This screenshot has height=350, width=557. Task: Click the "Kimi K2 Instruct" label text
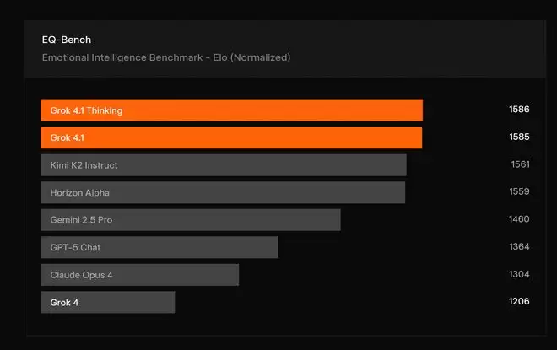84,165
